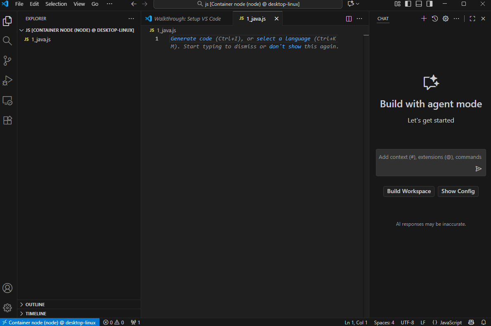Open the Edit menu
Viewport: 491px width, 326px height.
pyautogui.click(x=34, y=4)
